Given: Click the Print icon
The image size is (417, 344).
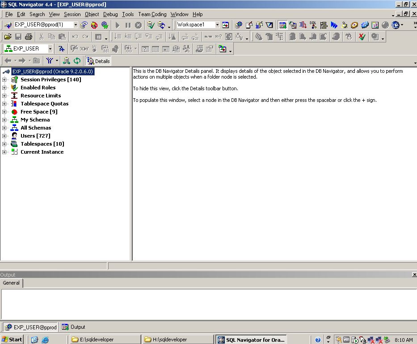Looking at the screenshot, I should click(29, 37).
